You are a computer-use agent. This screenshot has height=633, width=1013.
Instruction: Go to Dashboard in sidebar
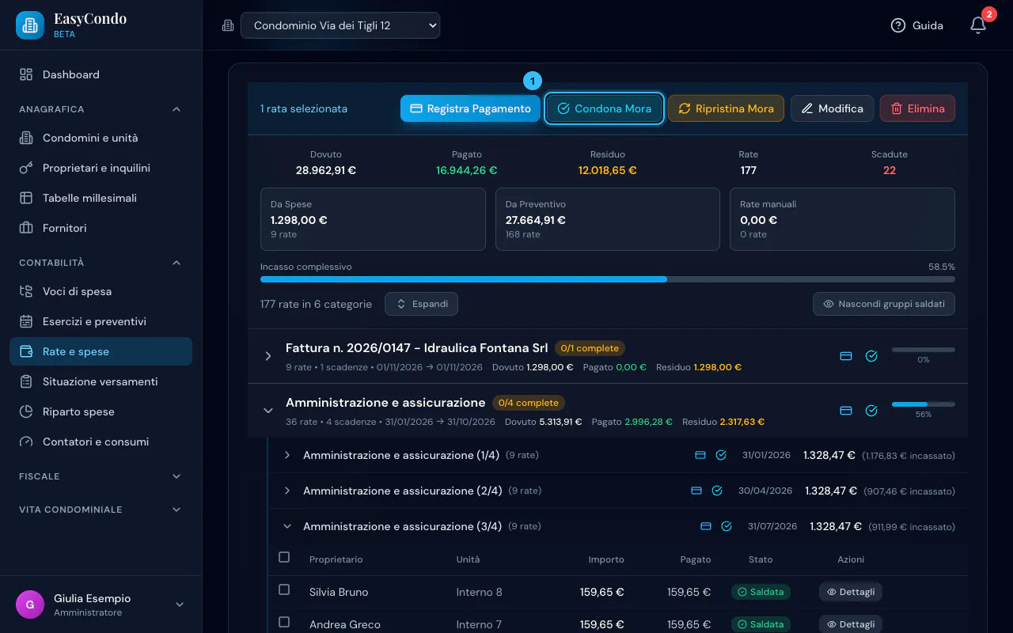click(101, 74)
